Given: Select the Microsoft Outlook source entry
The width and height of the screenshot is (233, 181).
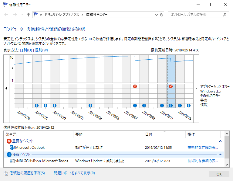Looking at the screenshot, I should coord(30,148).
